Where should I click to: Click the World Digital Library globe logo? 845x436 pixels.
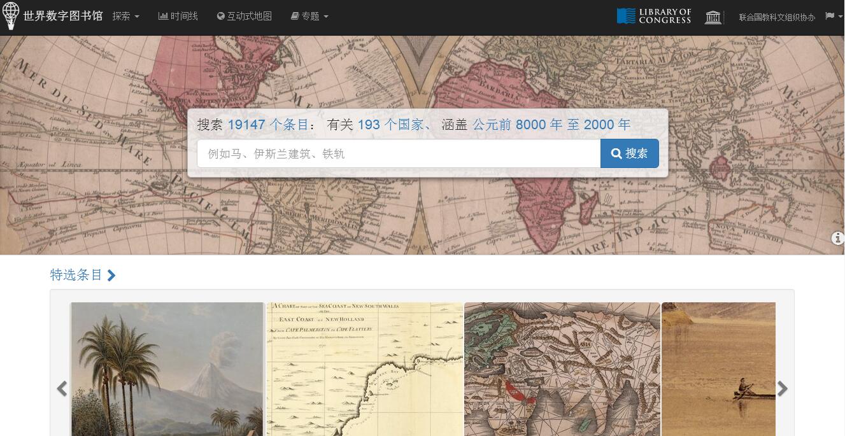pyautogui.click(x=11, y=16)
